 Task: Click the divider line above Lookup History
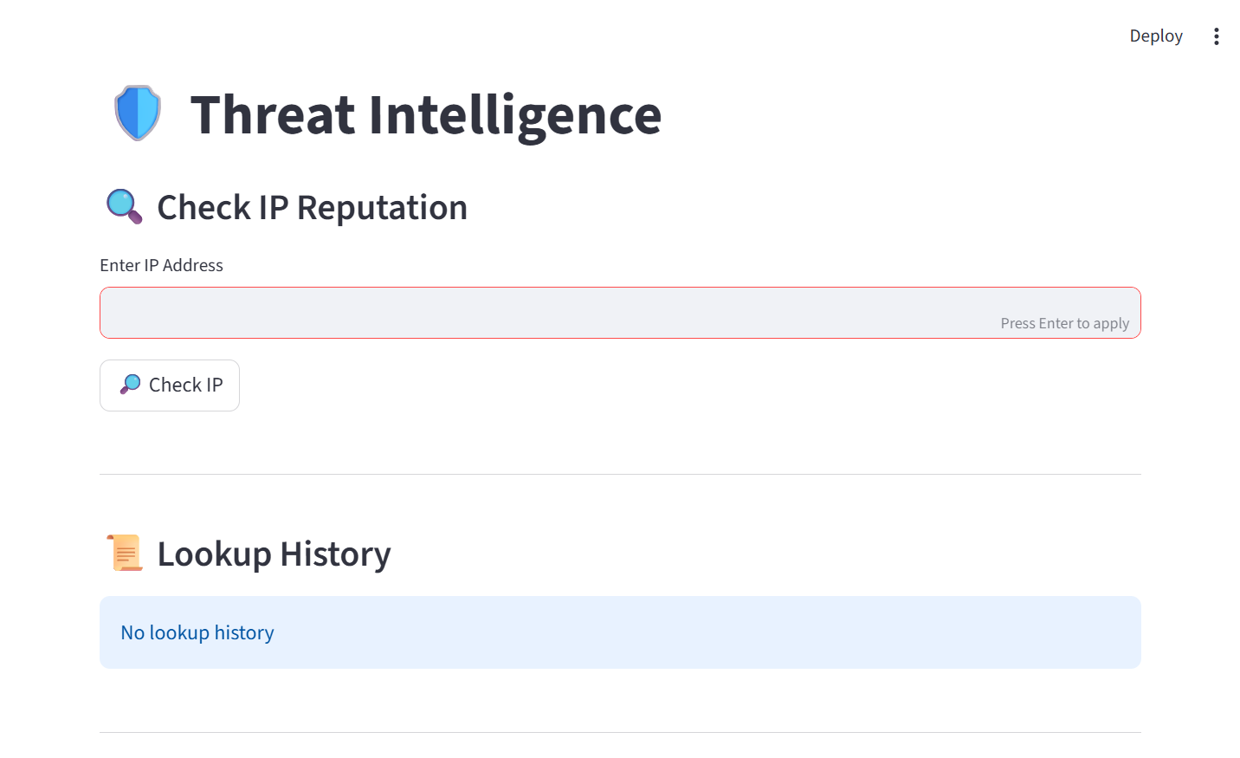point(620,474)
